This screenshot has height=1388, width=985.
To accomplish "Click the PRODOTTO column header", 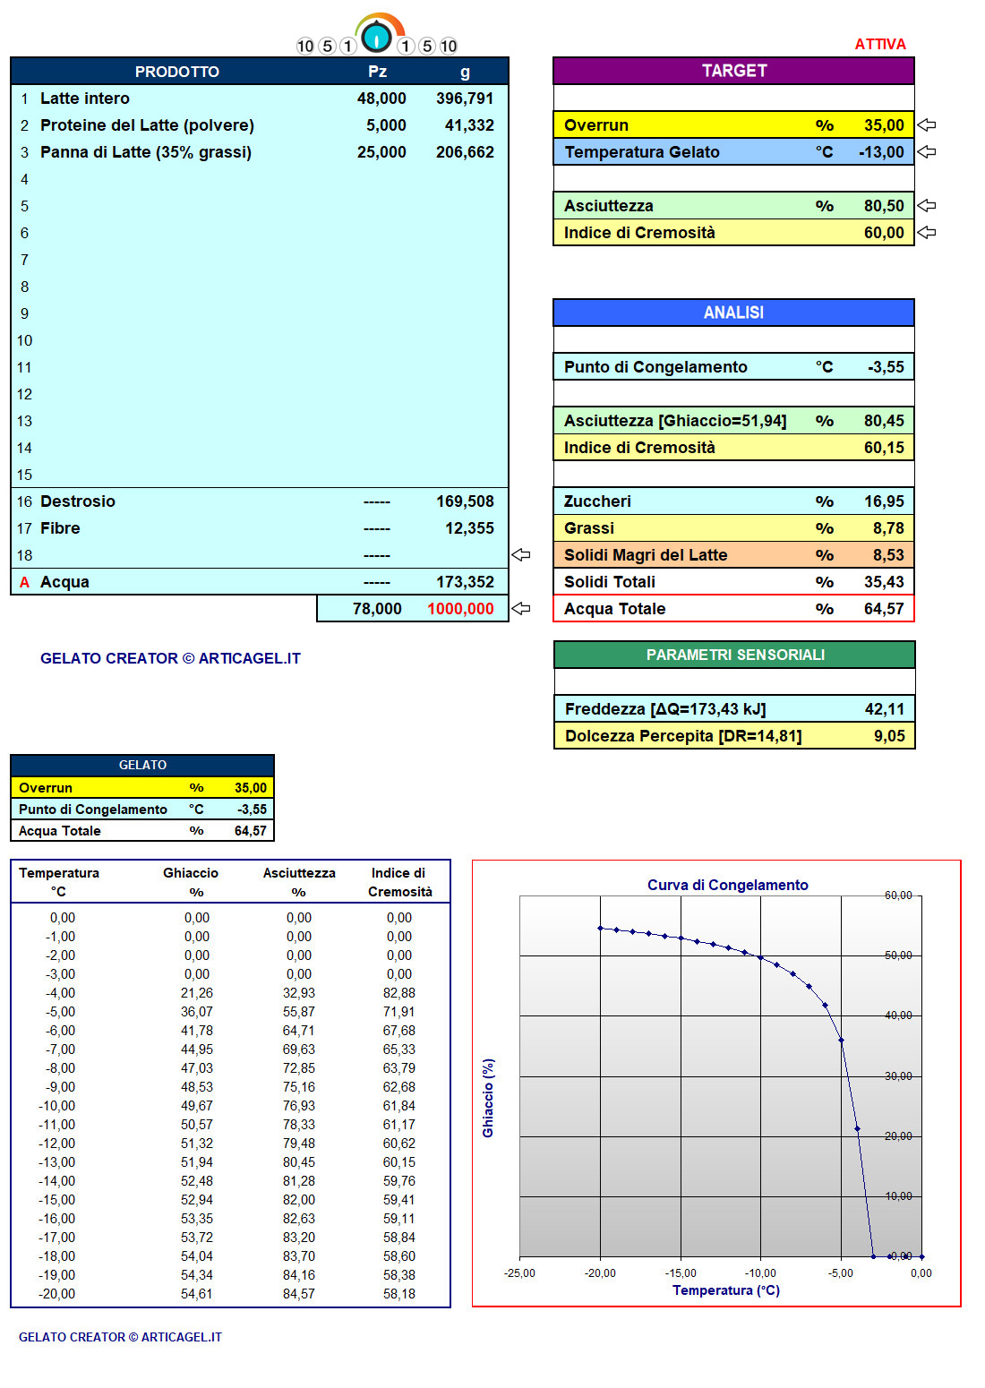I will coord(177,72).
